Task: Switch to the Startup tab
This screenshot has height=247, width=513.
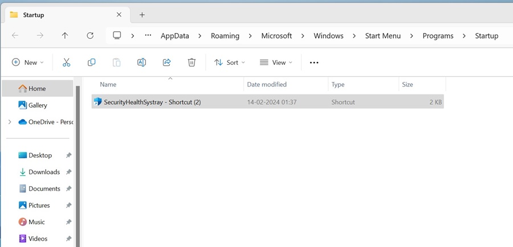Action: pyautogui.click(x=68, y=15)
